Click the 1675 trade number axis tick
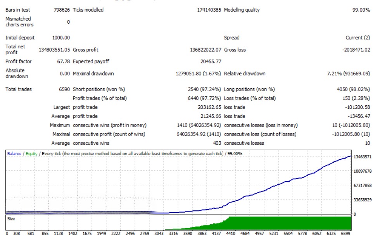The image size is (375, 237). point(87,234)
